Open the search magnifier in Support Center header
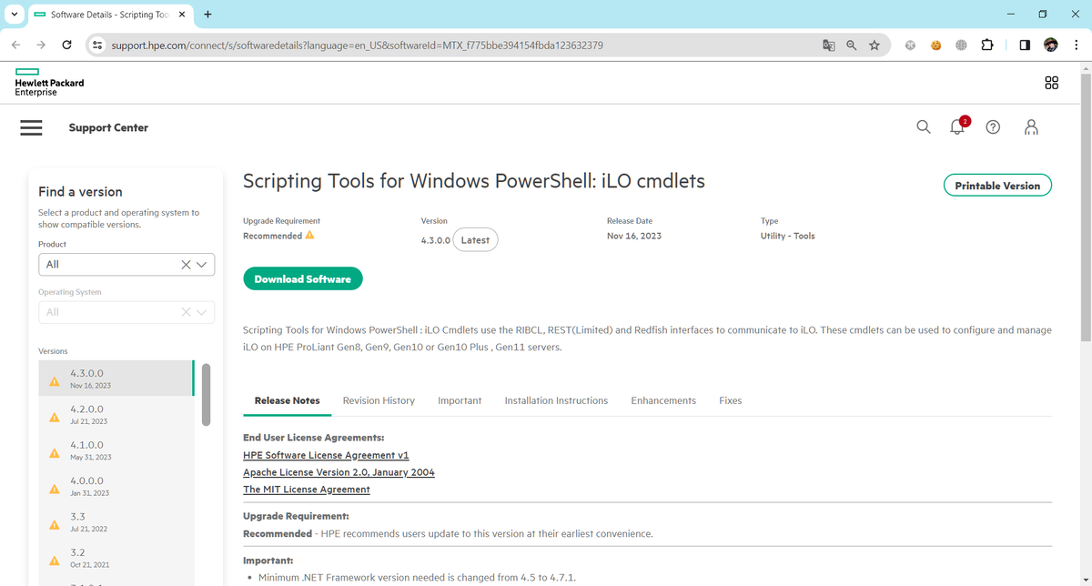The width and height of the screenshot is (1092, 586). click(924, 127)
